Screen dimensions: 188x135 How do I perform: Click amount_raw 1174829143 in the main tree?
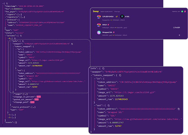coord(37,66)
